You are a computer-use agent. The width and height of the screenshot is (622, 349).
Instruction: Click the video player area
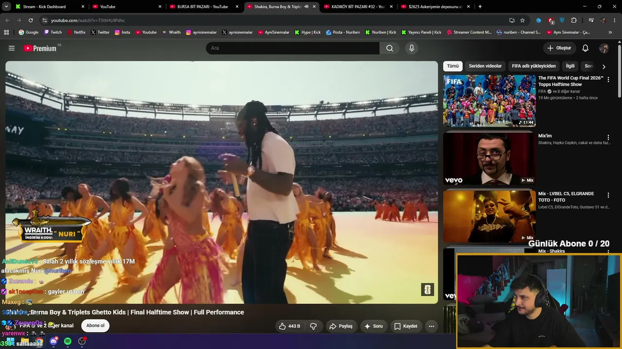click(222, 182)
